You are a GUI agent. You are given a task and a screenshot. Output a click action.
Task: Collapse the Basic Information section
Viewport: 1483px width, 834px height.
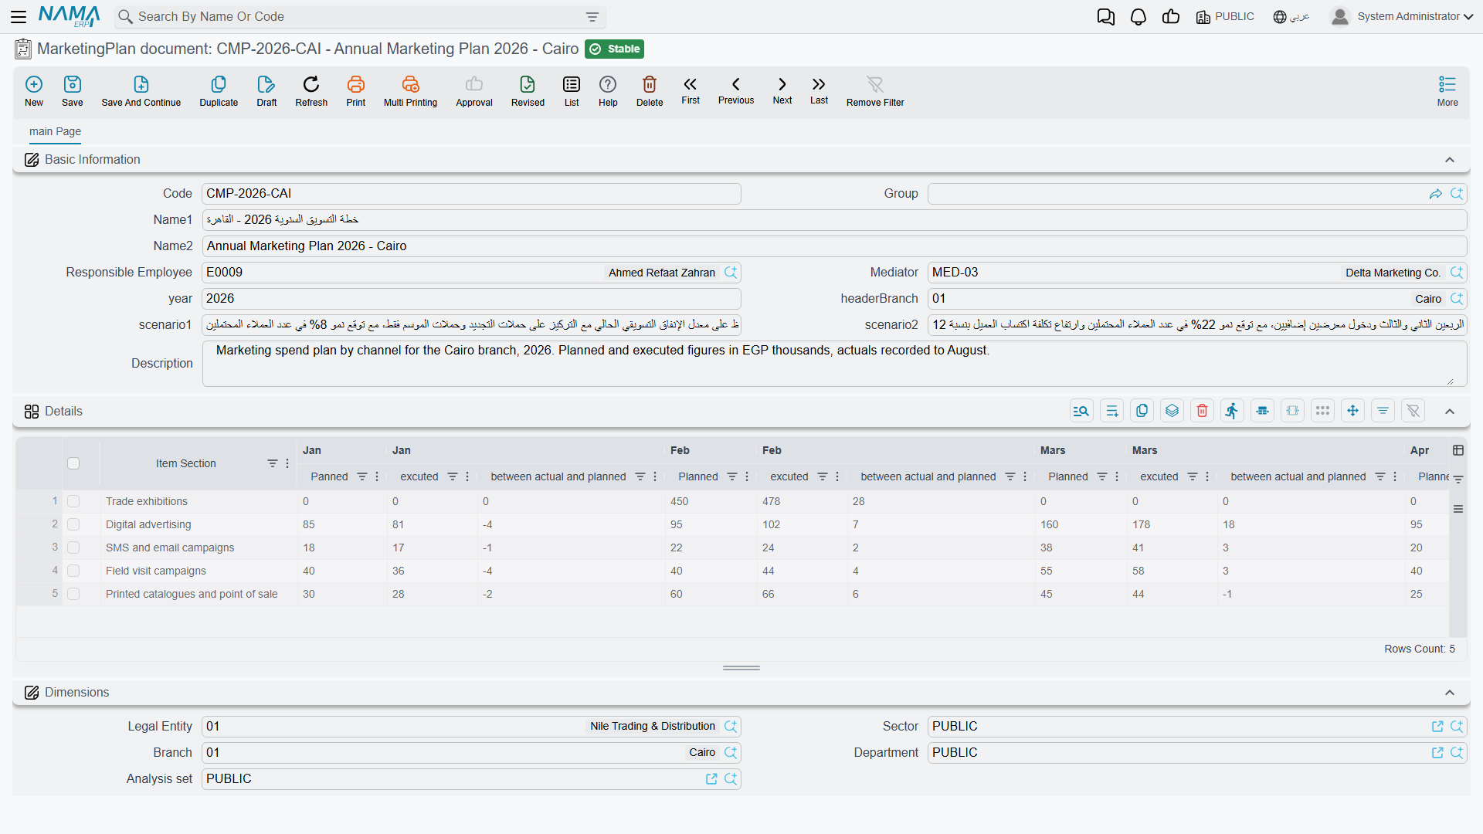point(1450,160)
